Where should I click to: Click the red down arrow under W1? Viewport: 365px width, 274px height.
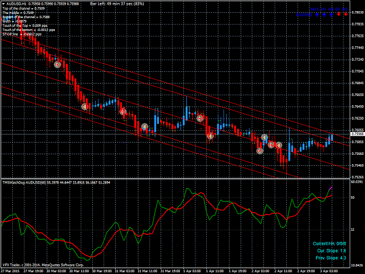point(346,14)
